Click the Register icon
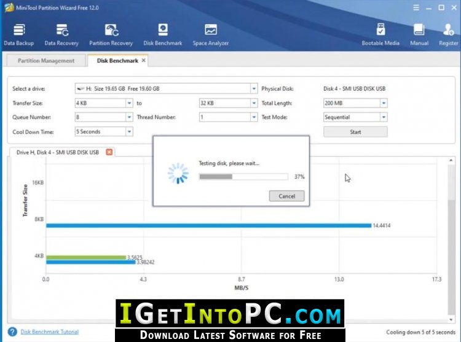The width and height of the screenshot is (461, 342). 448,35
